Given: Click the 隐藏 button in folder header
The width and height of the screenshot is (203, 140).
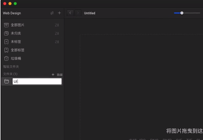Looking at the screenshot, I should tap(60, 75).
